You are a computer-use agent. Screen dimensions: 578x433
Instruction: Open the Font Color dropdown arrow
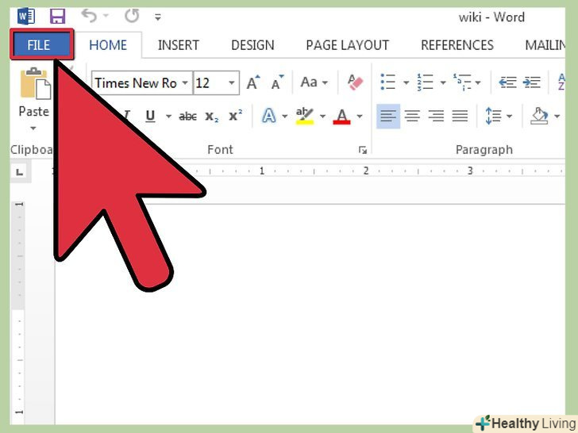(x=360, y=117)
